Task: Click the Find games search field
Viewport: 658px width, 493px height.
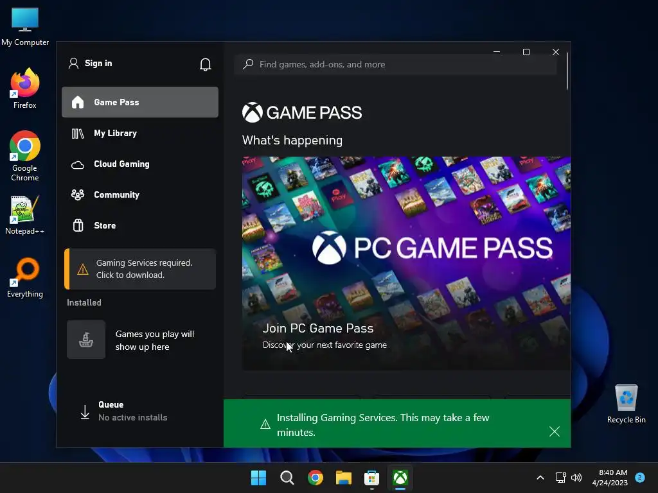Action: [396, 64]
